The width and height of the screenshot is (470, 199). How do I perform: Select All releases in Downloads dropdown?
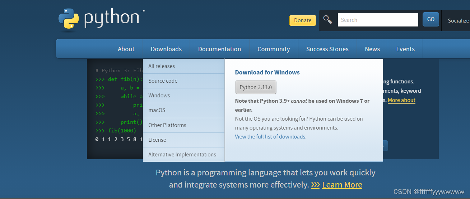click(x=184, y=66)
